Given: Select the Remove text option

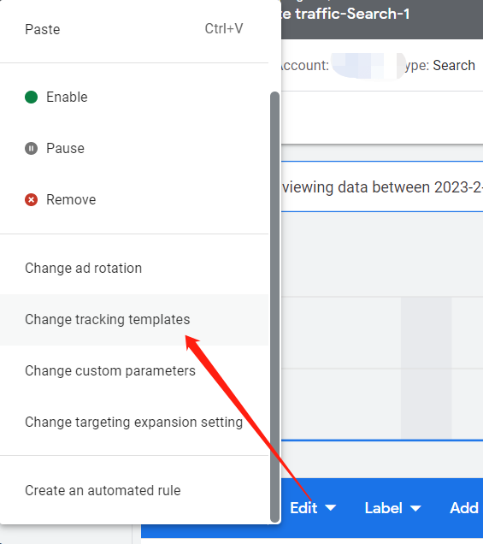Looking at the screenshot, I should (71, 200).
